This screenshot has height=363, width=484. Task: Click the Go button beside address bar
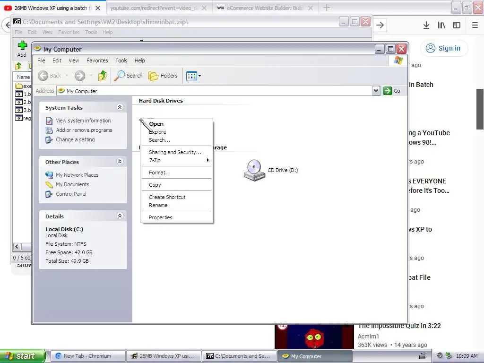coord(392,91)
